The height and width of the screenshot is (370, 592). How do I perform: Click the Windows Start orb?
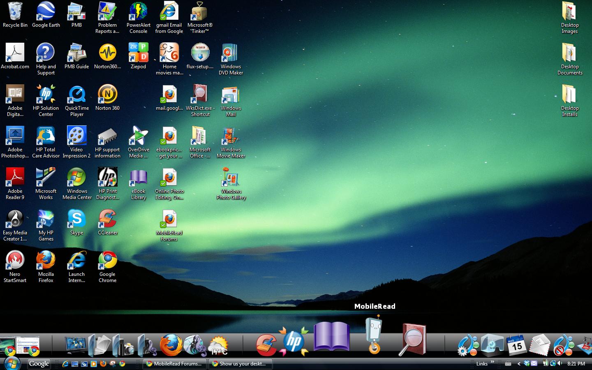(12, 363)
